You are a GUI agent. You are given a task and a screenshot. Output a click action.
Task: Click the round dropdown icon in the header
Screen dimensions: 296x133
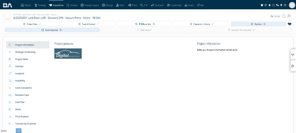click(262, 5)
